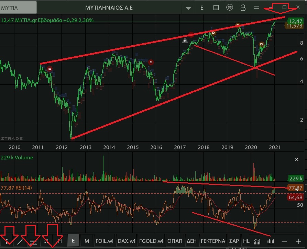The image size is (307, 249).
Task: Open the FOIL.wi symbol tab
Action: (105, 241)
